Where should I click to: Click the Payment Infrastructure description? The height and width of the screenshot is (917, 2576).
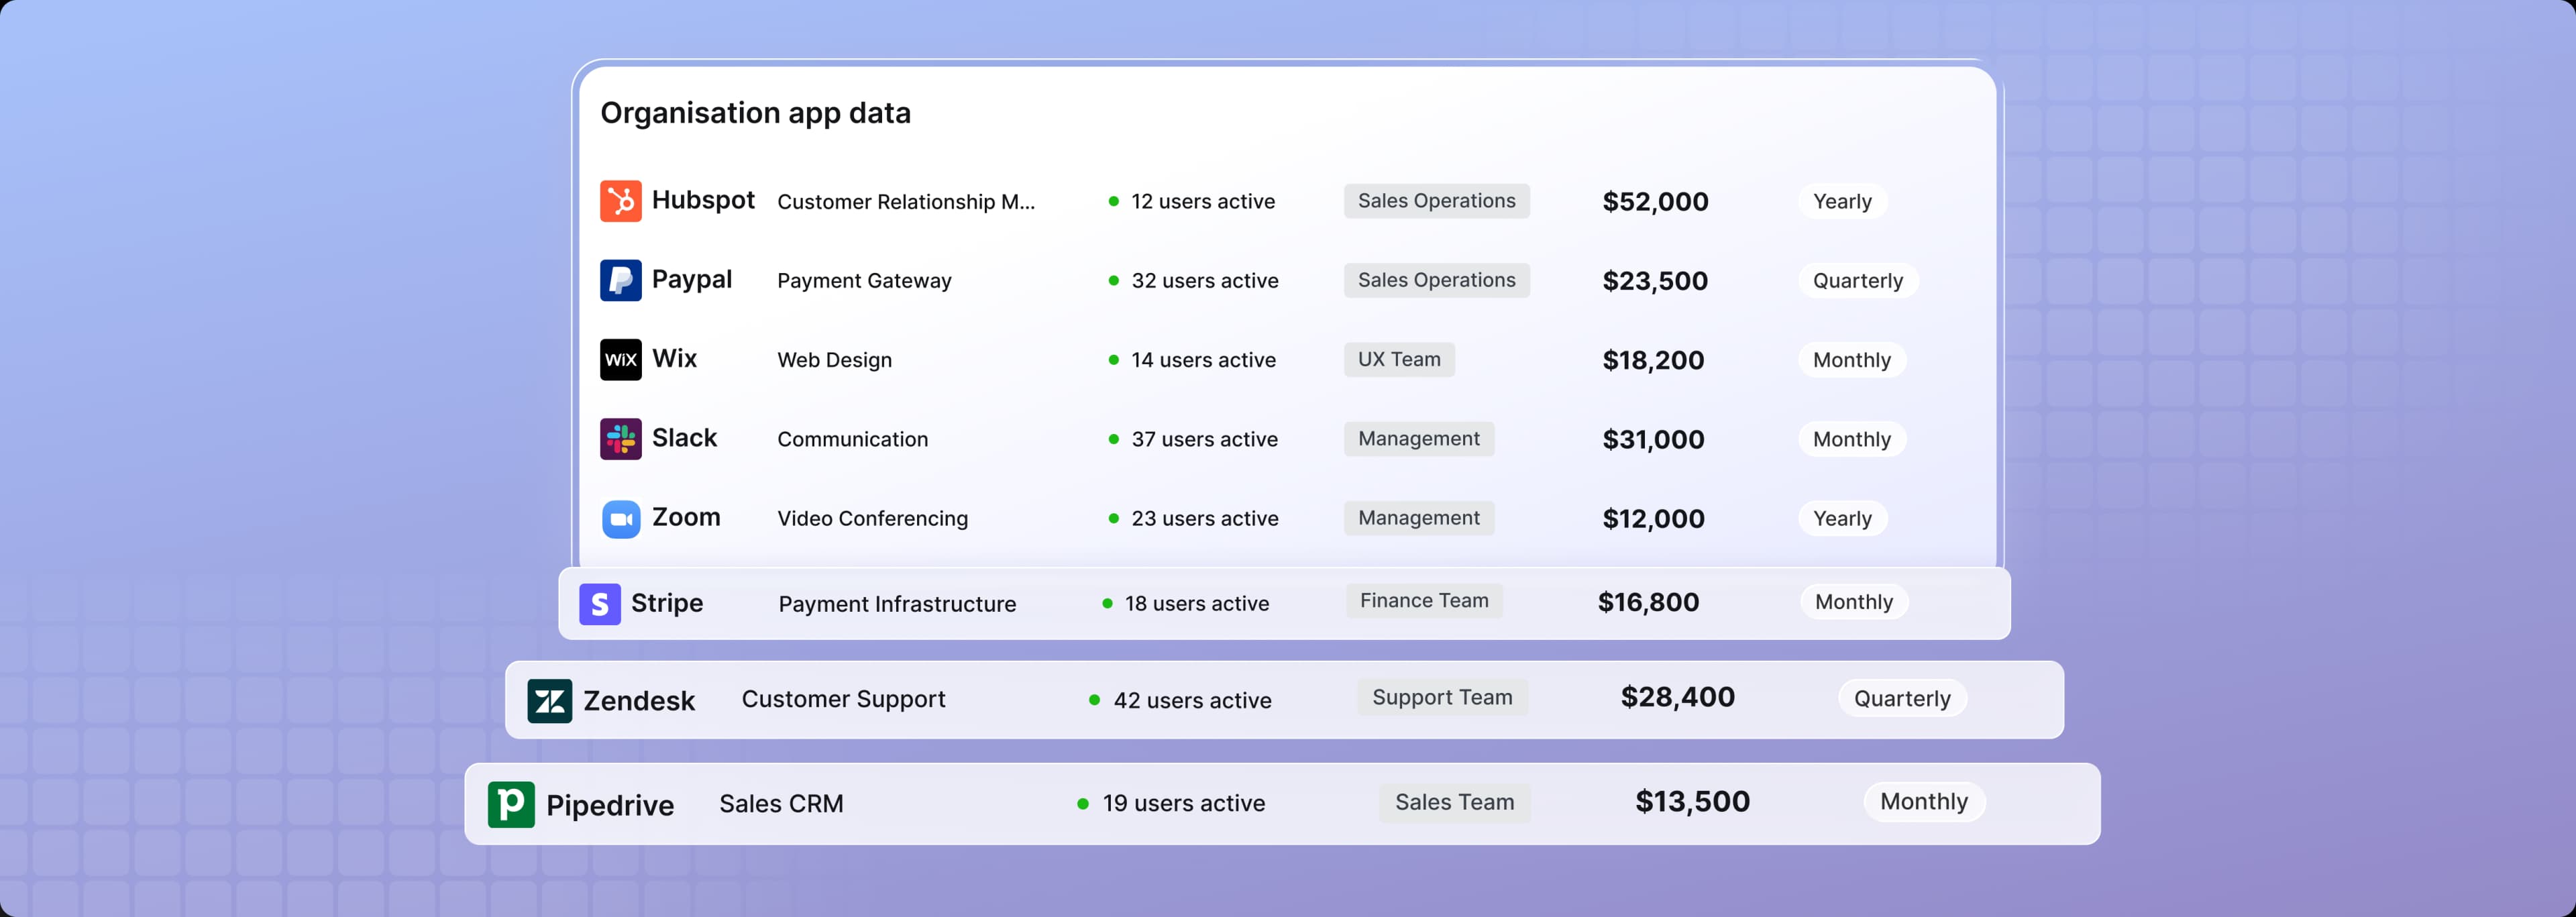click(897, 604)
